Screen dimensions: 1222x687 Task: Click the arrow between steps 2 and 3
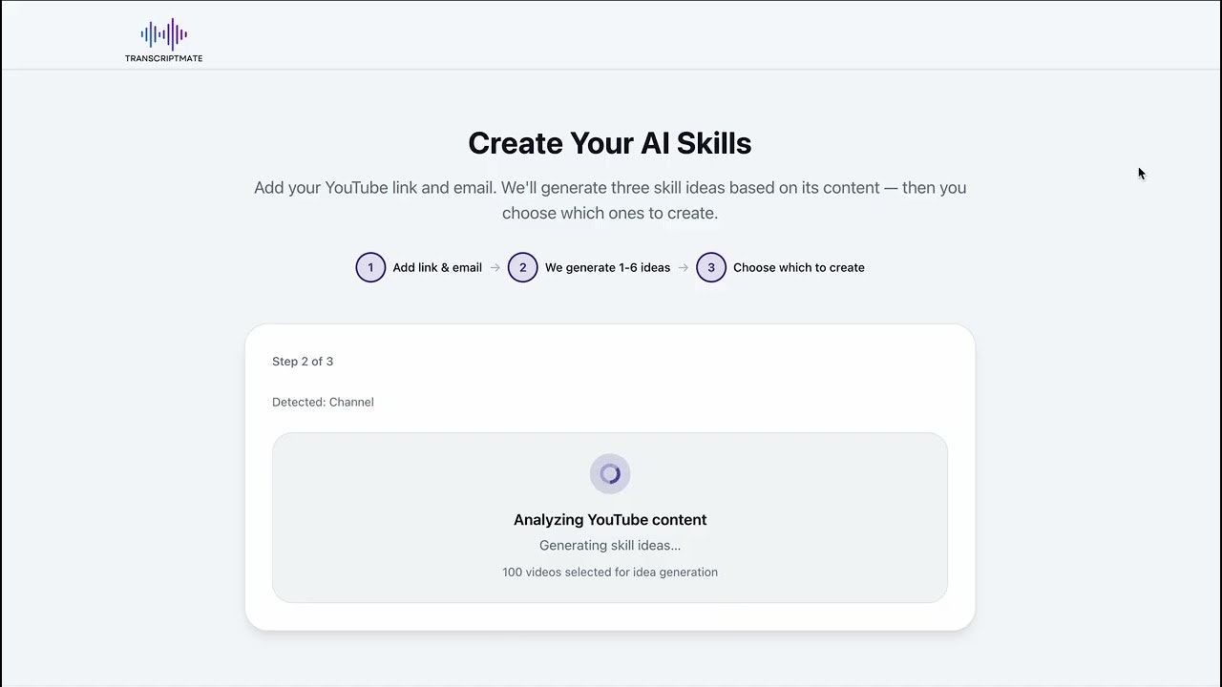coord(684,267)
